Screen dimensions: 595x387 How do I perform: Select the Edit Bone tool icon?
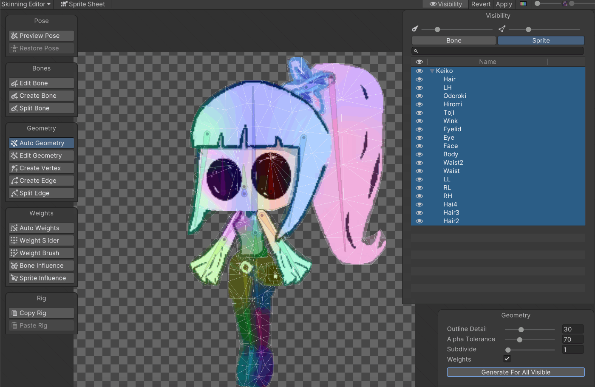[x=14, y=83]
